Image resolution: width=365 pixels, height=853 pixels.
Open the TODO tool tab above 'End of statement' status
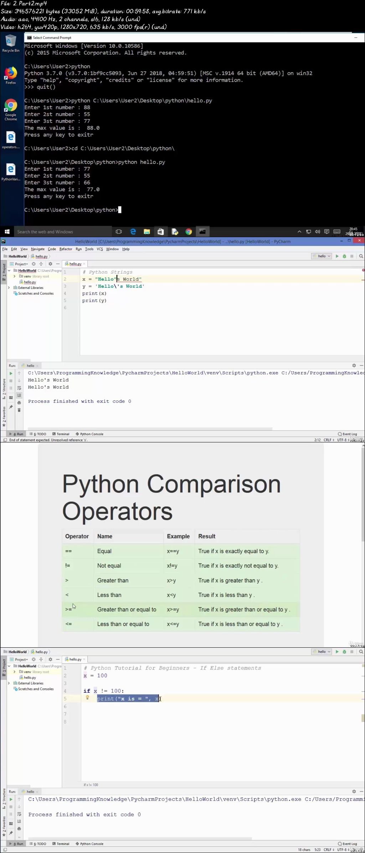click(38, 434)
